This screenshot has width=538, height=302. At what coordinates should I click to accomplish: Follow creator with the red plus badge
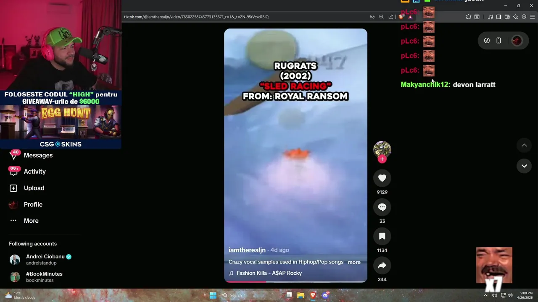(x=382, y=159)
